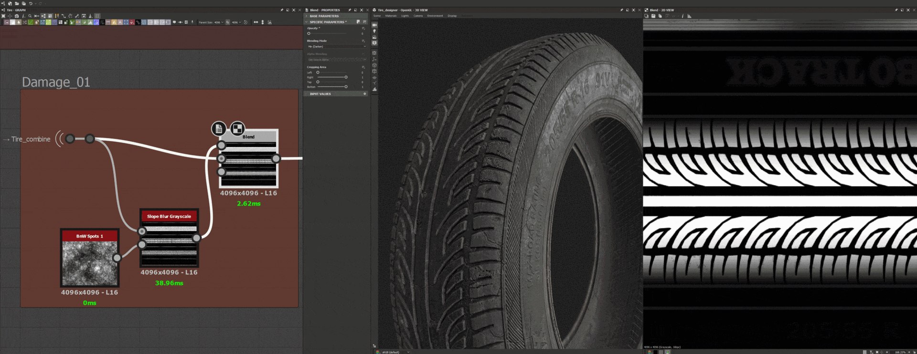Click the light bulb icon in 3D view
917x354 pixels.
(x=374, y=31)
